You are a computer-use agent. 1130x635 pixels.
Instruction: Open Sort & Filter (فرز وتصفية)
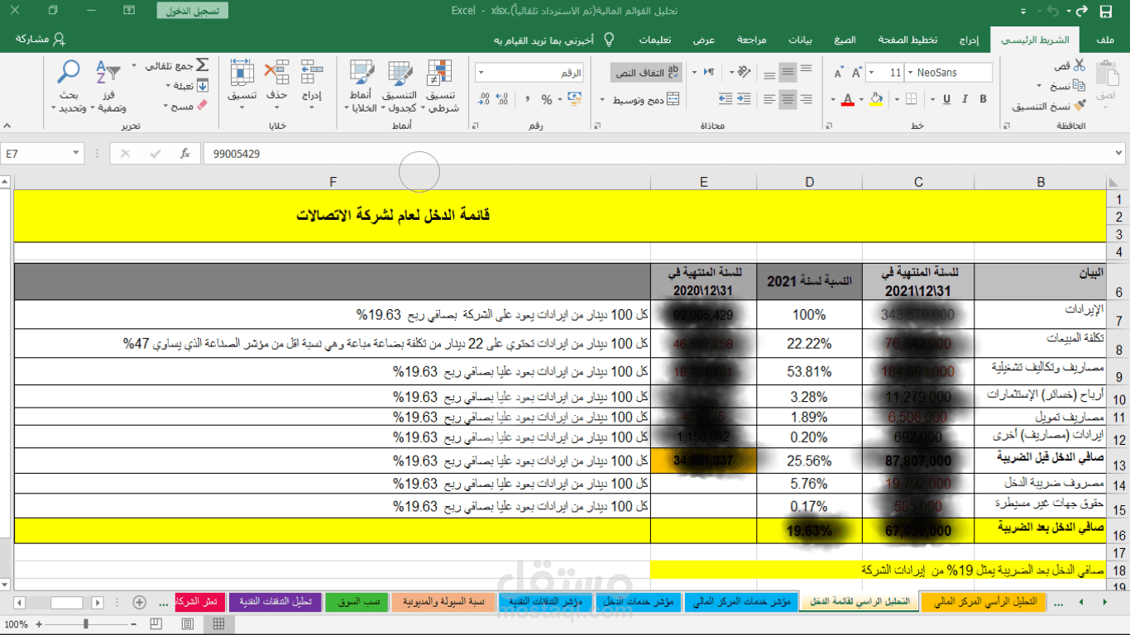(108, 86)
